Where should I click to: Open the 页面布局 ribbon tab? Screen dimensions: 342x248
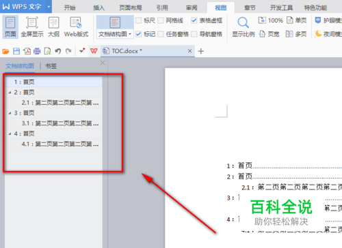[x=131, y=7]
